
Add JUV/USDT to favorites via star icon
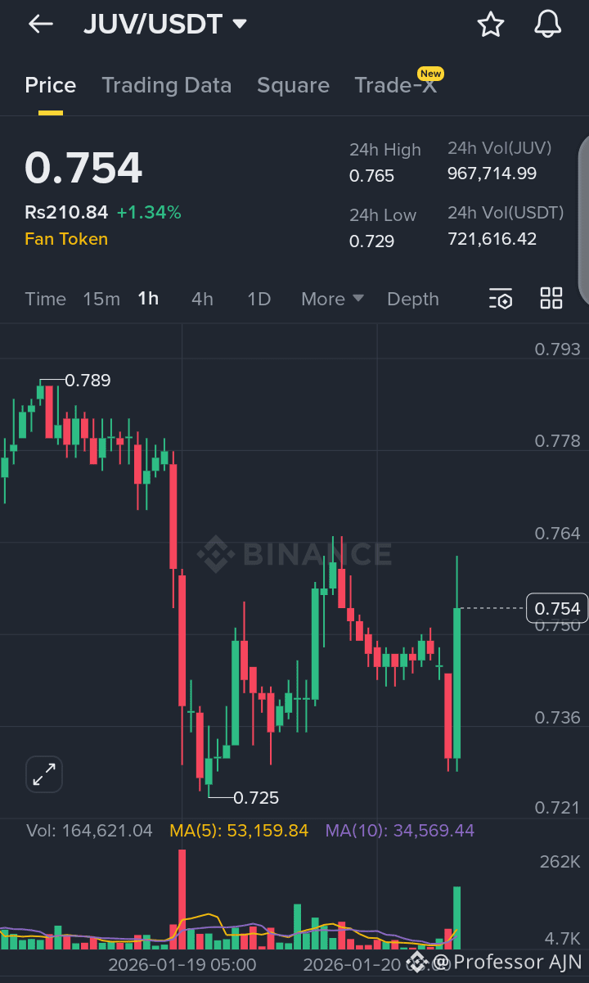click(x=491, y=24)
